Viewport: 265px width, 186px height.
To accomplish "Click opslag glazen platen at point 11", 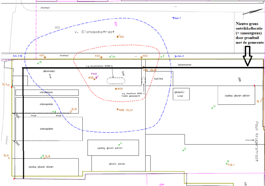I will pyautogui.click(x=110, y=148).
